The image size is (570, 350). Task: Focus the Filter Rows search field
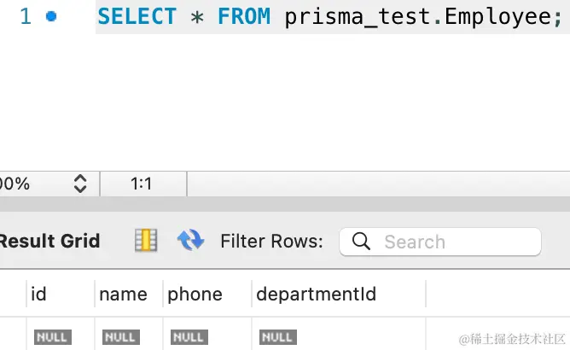click(x=440, y=242)
